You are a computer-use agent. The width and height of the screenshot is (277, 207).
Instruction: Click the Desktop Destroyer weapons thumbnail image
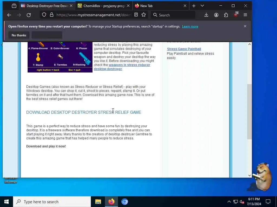coord(60,57)
